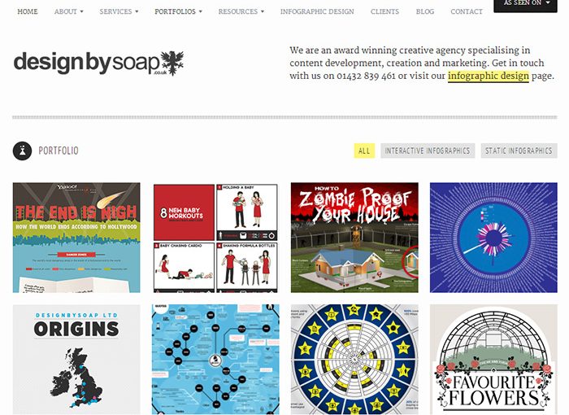569x415 pixels.
Task: Open the Infographic Design menu item
Action: (x=317, y=11)
